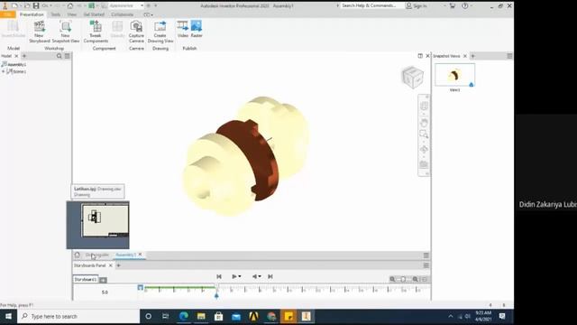Viewport: 577px width, 325px height.
Task: Click Full Navigation Wheel in navigation bar
Action: (424, 107)
